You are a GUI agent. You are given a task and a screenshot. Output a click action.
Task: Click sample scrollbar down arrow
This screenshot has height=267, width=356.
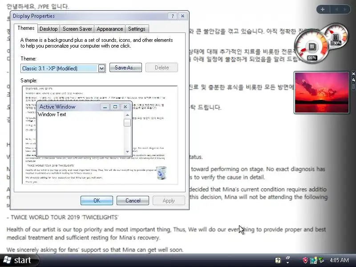[127, 152]
